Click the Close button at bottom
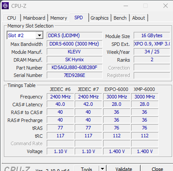This screenshot has height=171, width=173. point(157,169)
